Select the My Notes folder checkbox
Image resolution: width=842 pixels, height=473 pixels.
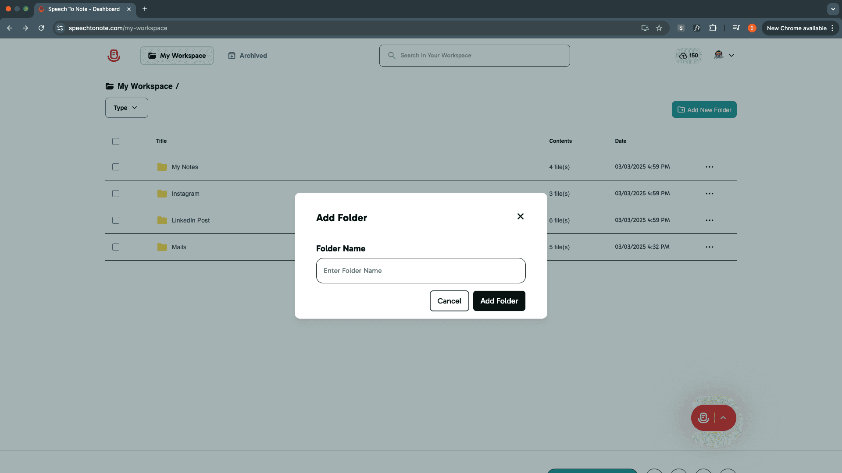116,167
